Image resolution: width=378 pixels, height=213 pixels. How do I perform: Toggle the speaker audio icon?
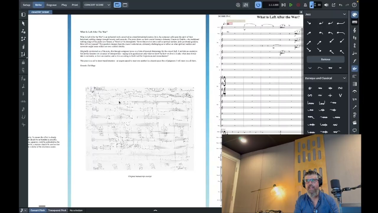pyautogui.click(x=326, y=5)
